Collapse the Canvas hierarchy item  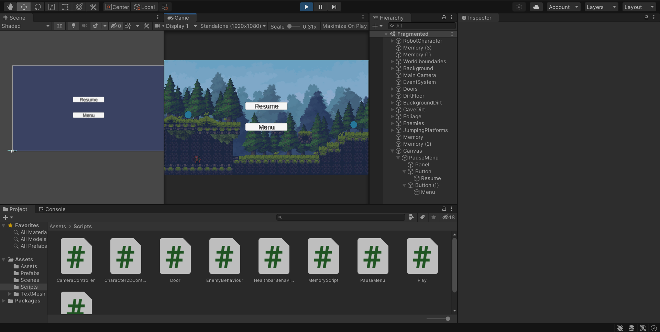click(x=392, y=151)
